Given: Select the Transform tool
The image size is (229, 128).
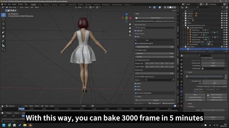Looking at the screenshot, I should (3, 36).
